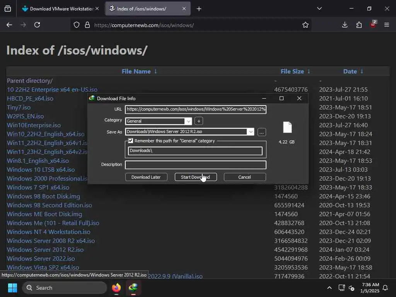Click Start Download button
396x297 pixels.
pos(196,177)
